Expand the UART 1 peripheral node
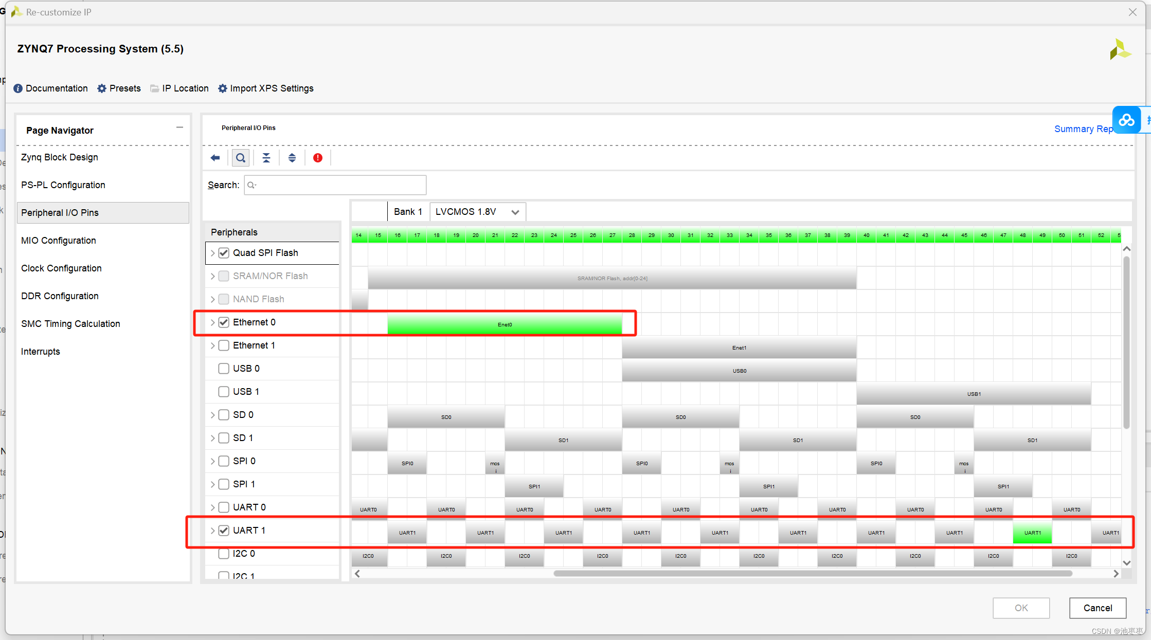The image size is (1151, 640). (x=212, y=531)
